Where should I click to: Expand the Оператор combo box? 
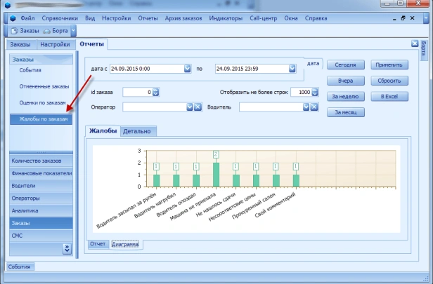click(188, 107)
